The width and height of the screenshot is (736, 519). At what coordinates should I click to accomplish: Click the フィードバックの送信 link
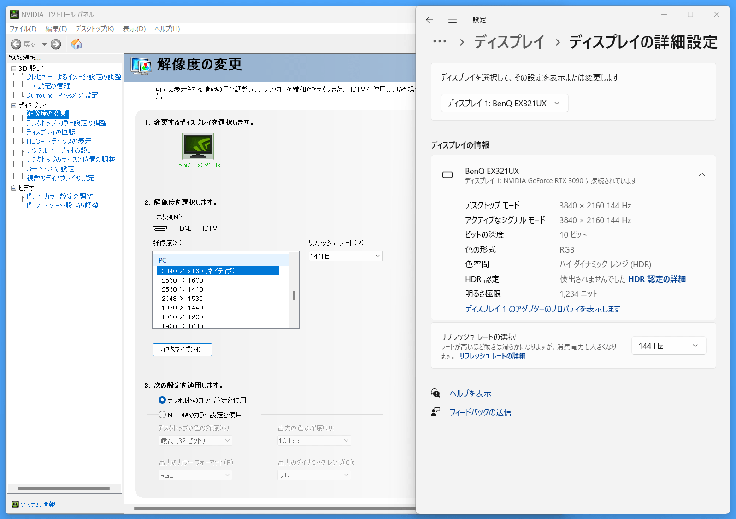pyautogui.click(x=480, y=412)
